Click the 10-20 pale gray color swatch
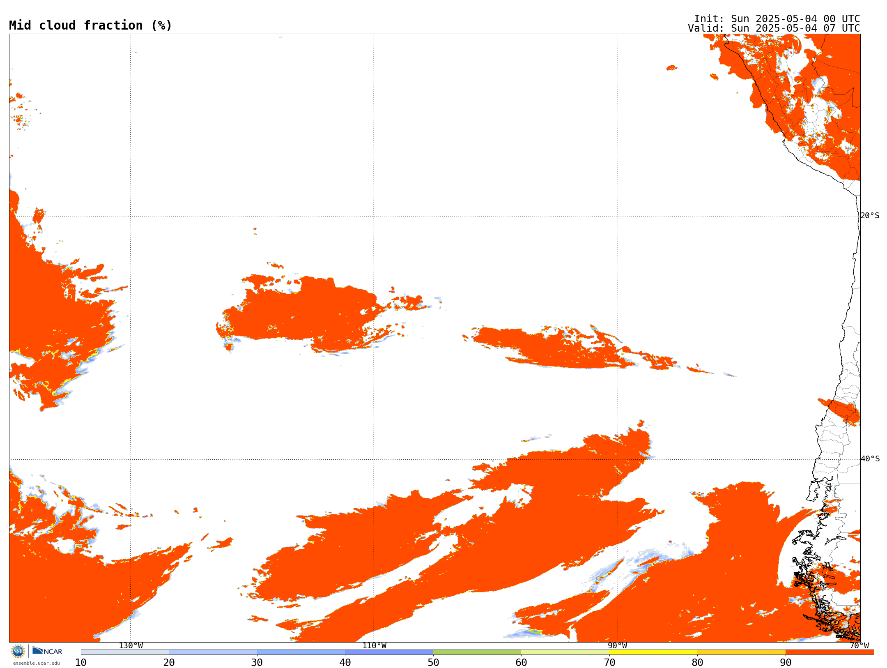The image size is (887, 668). (125, 652)
